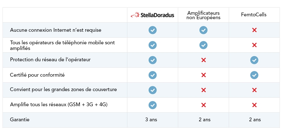The height and width of the screenshot is (137, 283).
Task: Click red X for FemtoCells Internet connection row
Action: 254,30
